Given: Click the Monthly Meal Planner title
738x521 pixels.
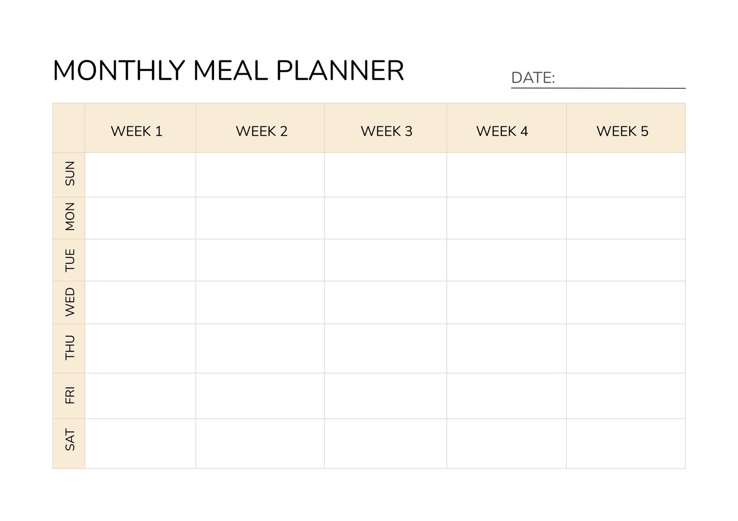Looking at the screenshot, I should click(228, 70).
